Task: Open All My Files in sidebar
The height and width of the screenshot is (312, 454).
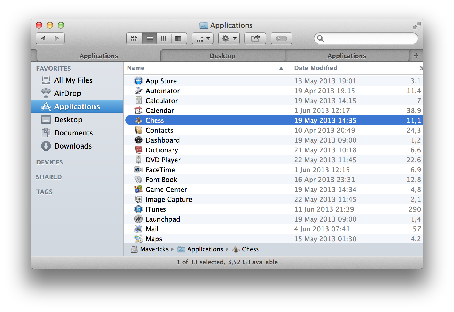Action: click(77, 80)
